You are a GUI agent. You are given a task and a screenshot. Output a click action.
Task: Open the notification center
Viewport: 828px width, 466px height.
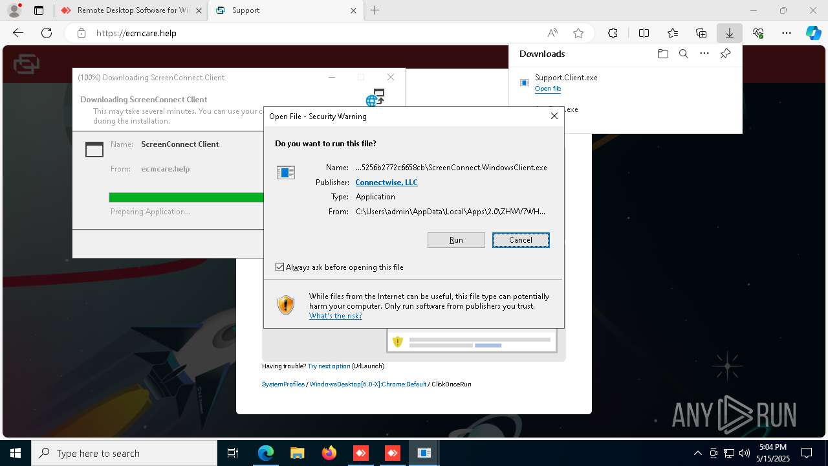pyautogui.click(x=807, y=453)
